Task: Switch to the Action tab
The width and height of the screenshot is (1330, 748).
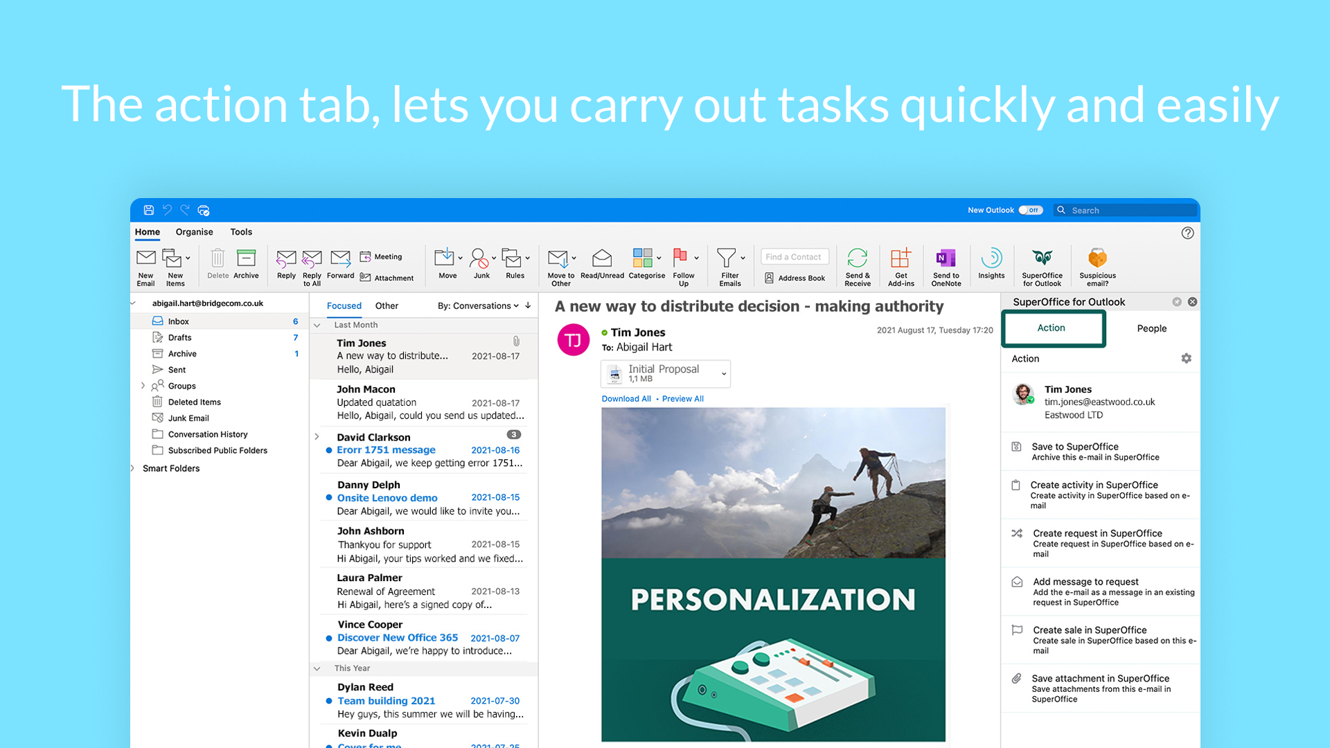Action: 1052,328
